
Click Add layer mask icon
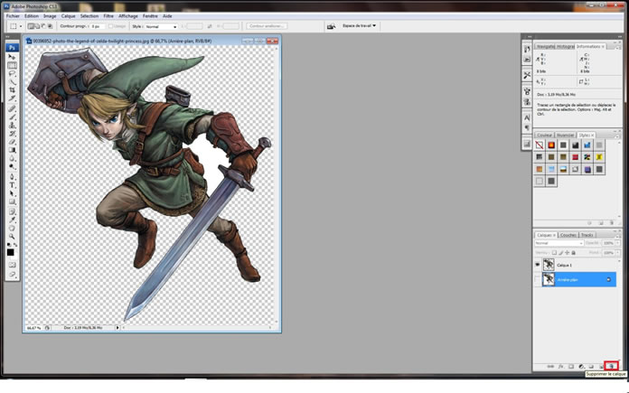click(571, 367)
